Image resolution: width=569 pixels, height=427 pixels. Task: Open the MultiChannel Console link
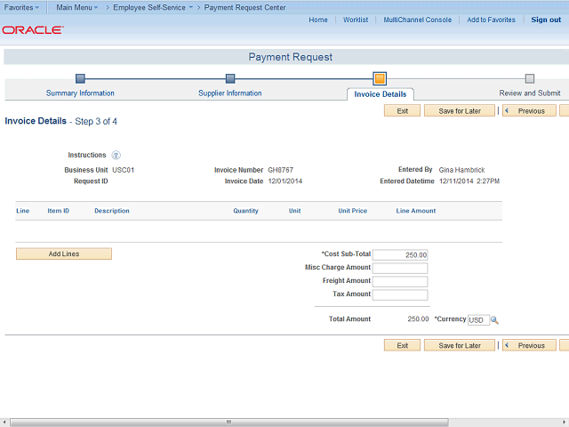(417, 20)
